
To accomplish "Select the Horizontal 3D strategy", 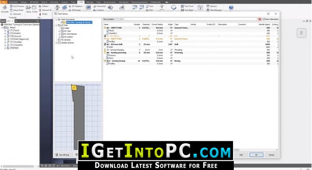I will pos(99,6).
